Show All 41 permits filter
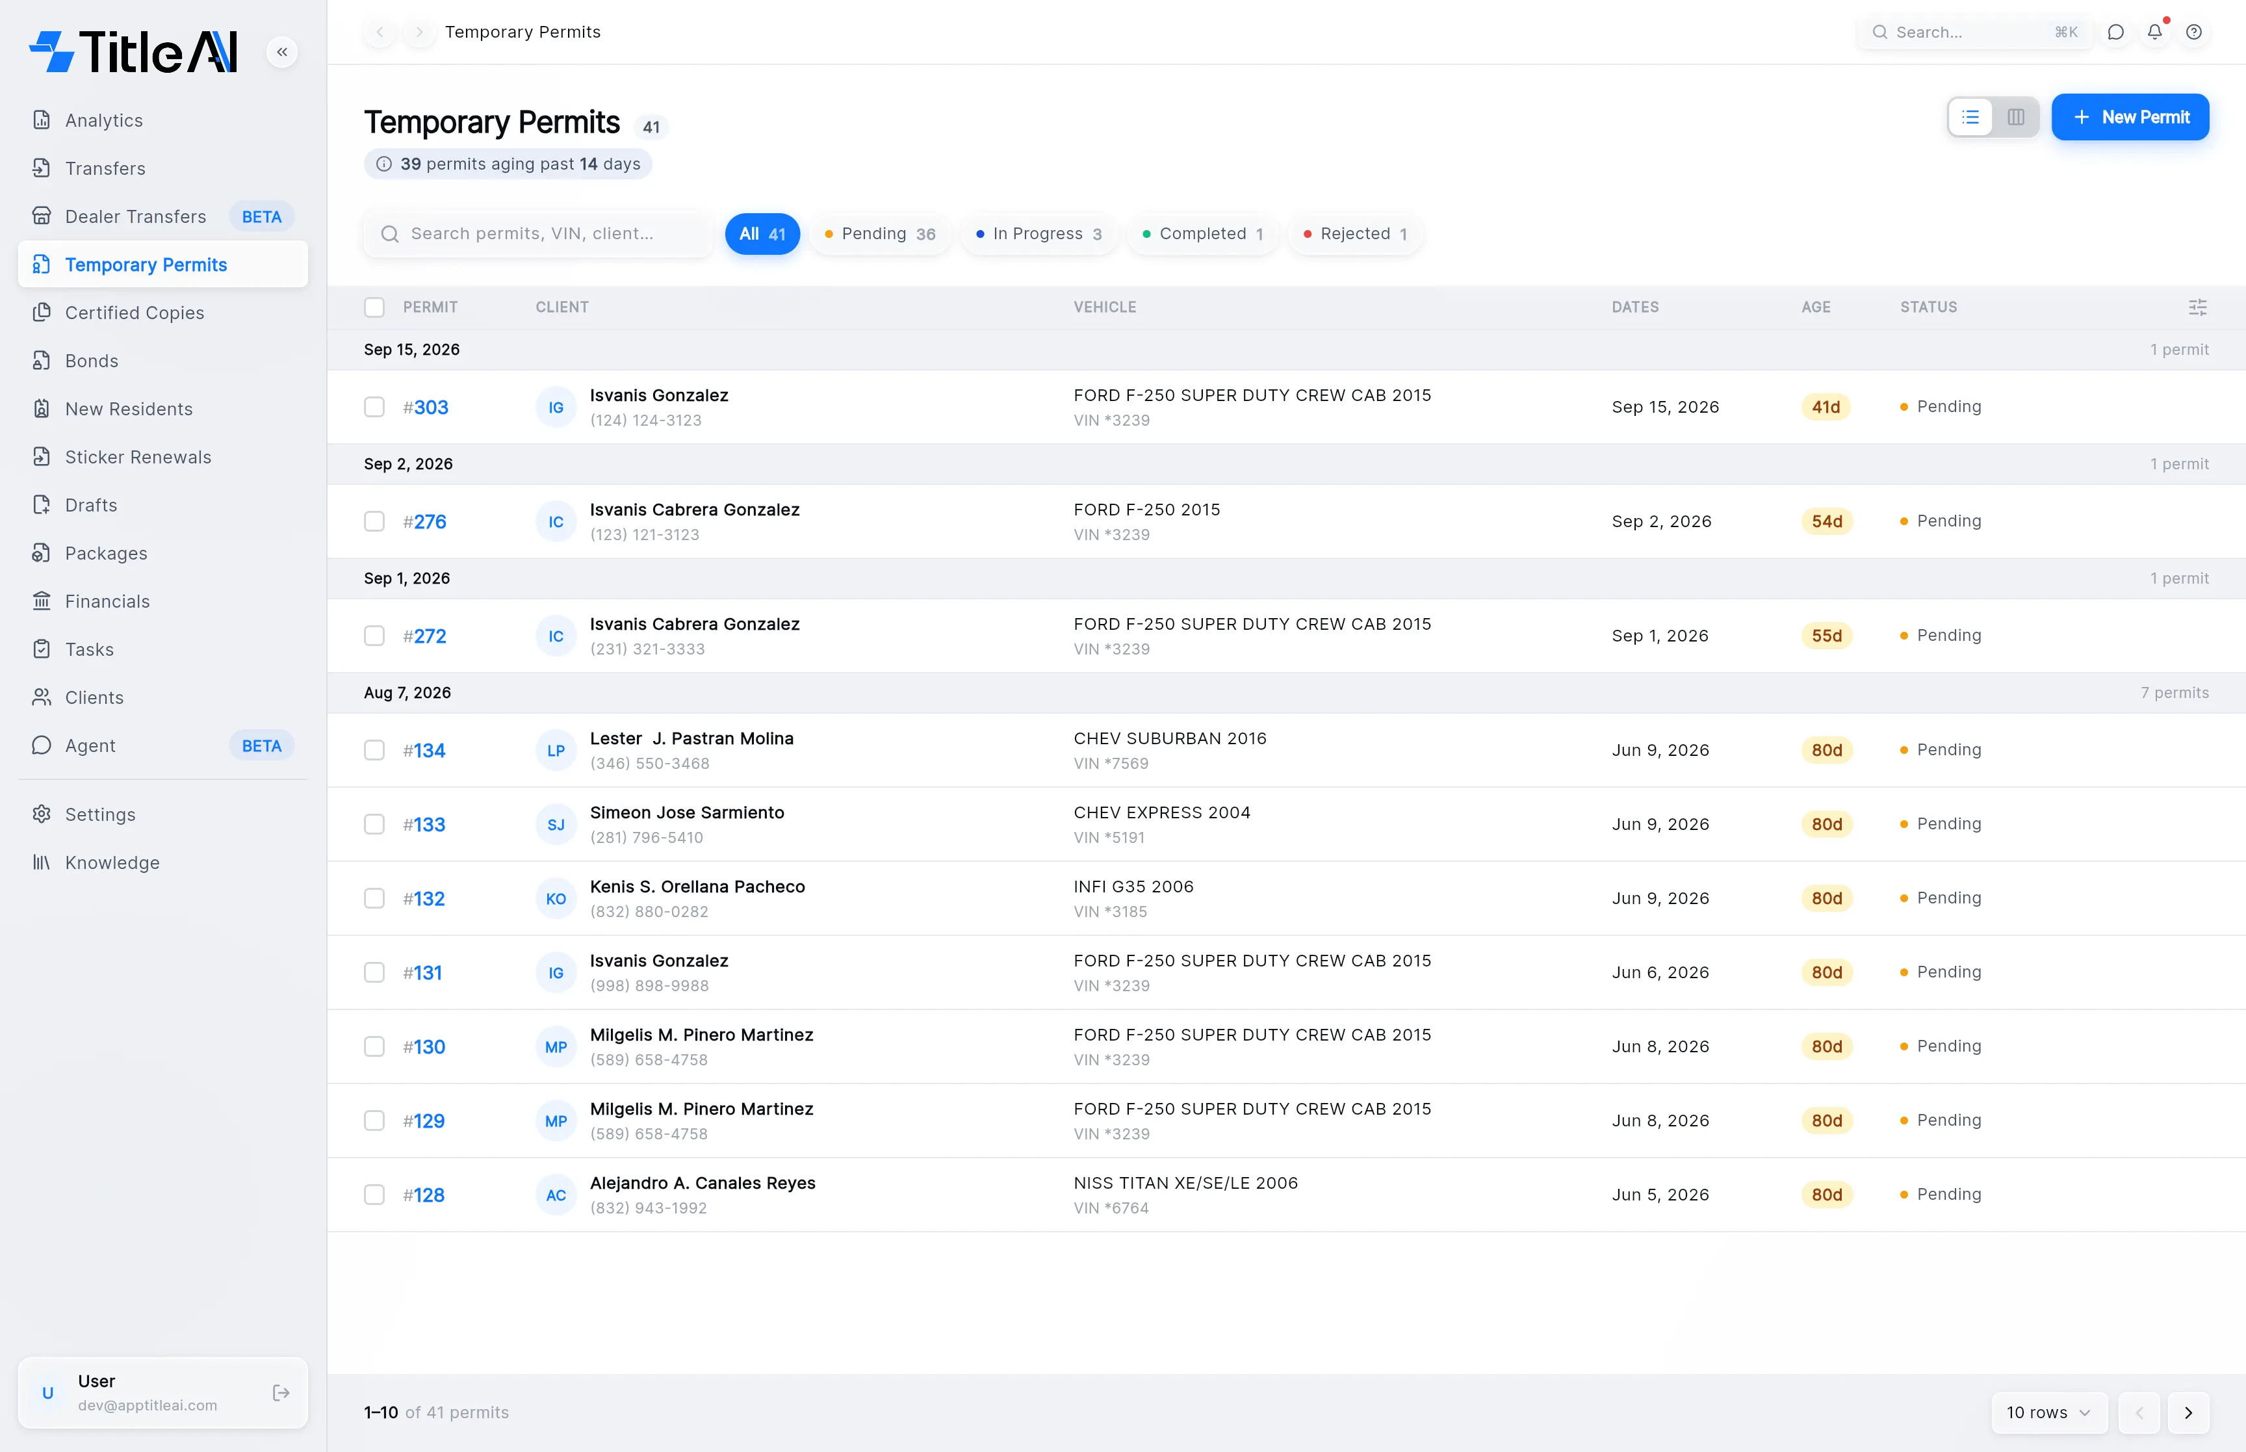This screenshot has width=2246, height=1452. pos(762,234)
